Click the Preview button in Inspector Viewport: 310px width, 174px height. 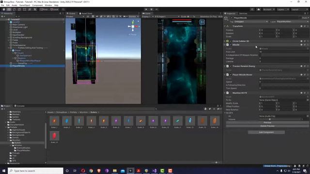(x=267, y=123)
